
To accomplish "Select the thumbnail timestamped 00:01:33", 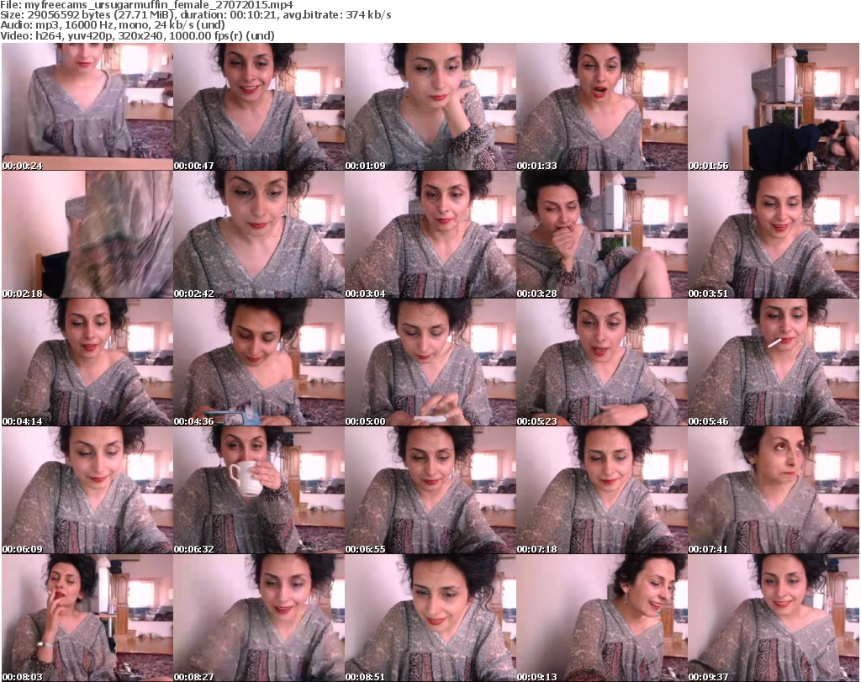I will pyautogui.click(x=602, y=107).
